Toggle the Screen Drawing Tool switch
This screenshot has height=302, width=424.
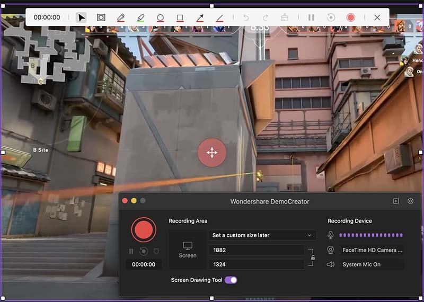pyautogui.click(x=231, y=280)
